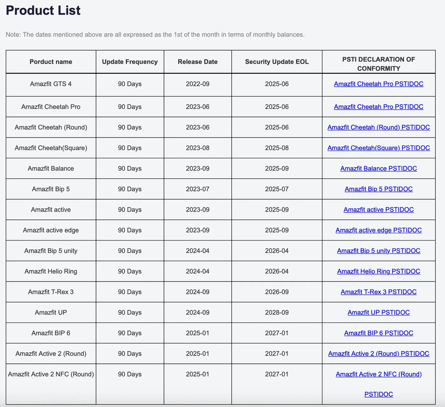Click the Amazfit Helio Ring PSTIDOC link

[378, 271]
